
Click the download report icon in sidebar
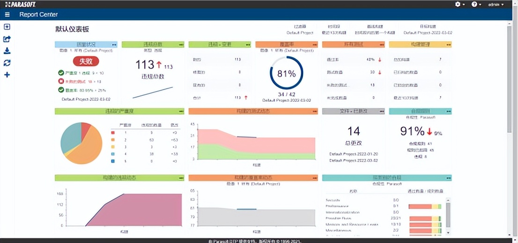(x=7, y=51)
